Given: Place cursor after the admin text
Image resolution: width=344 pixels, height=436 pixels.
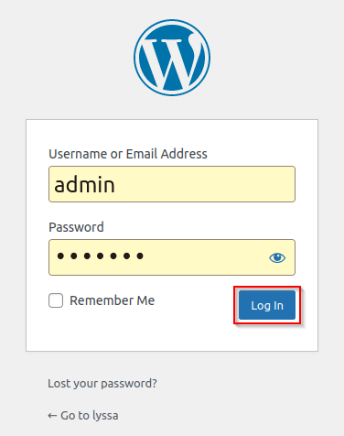Looking at the screenshot, I should 116,185.
